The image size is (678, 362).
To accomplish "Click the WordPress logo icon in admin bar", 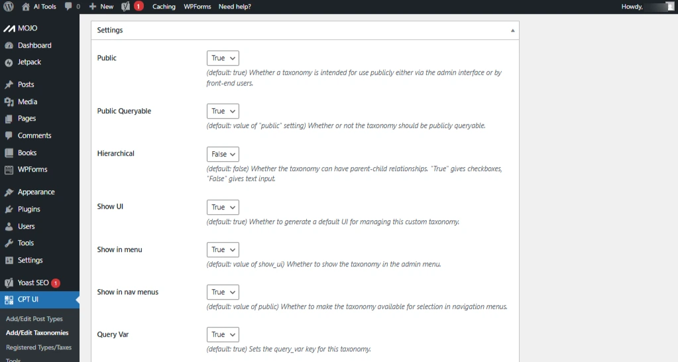I will pyautogui.click(x=9, y=7).
